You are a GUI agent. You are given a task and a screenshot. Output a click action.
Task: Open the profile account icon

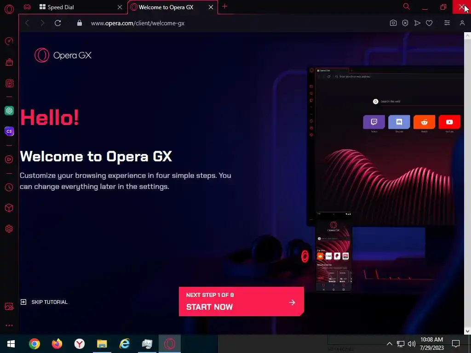pos(462,23)
